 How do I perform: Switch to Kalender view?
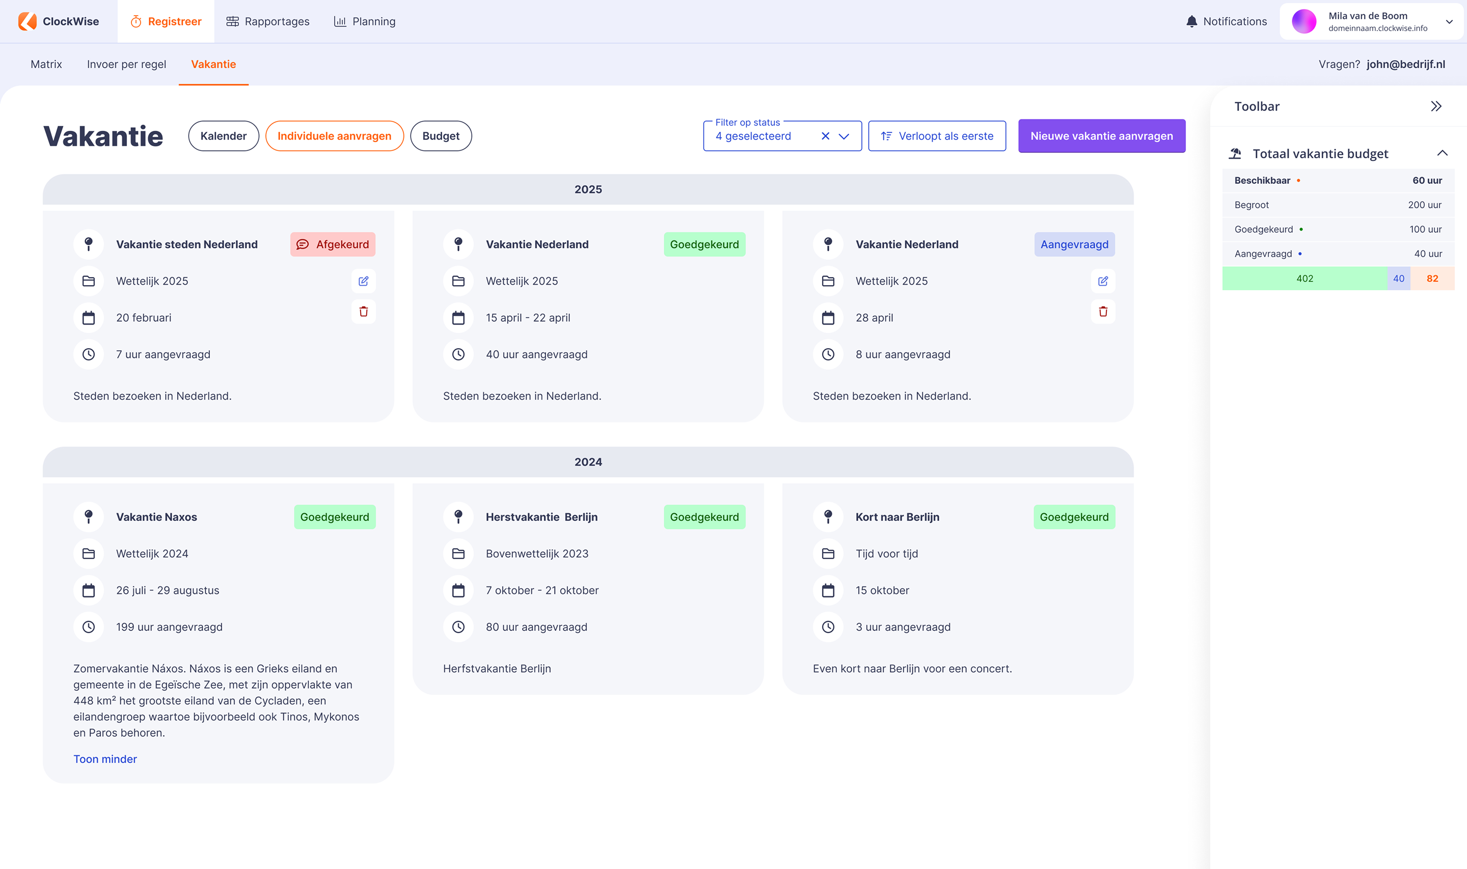click(x=223, y=136)
